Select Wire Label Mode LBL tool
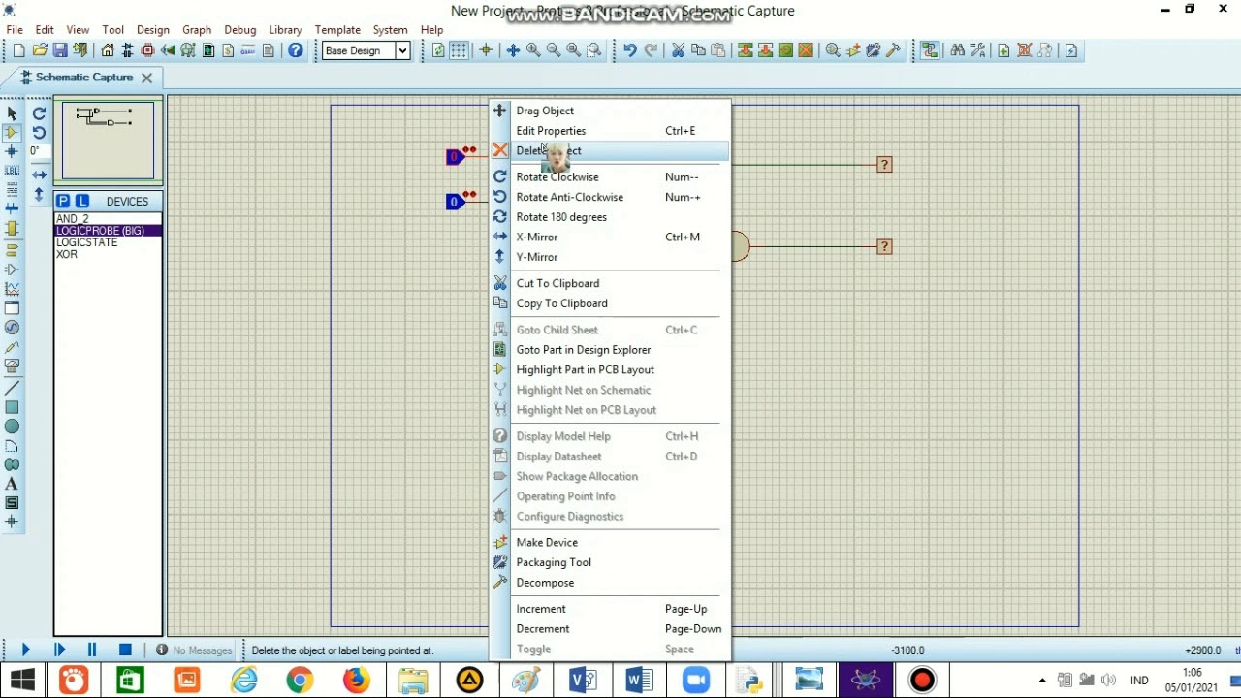Viewport: 1241px width, 698px height. [x=12, y=171]
